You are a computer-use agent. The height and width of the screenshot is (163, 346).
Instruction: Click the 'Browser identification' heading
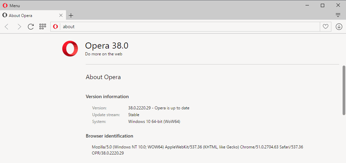pyautogui.click(x=109, y=136)
